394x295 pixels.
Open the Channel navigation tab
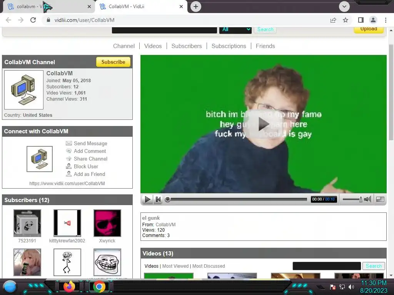[x=124, y=46]
